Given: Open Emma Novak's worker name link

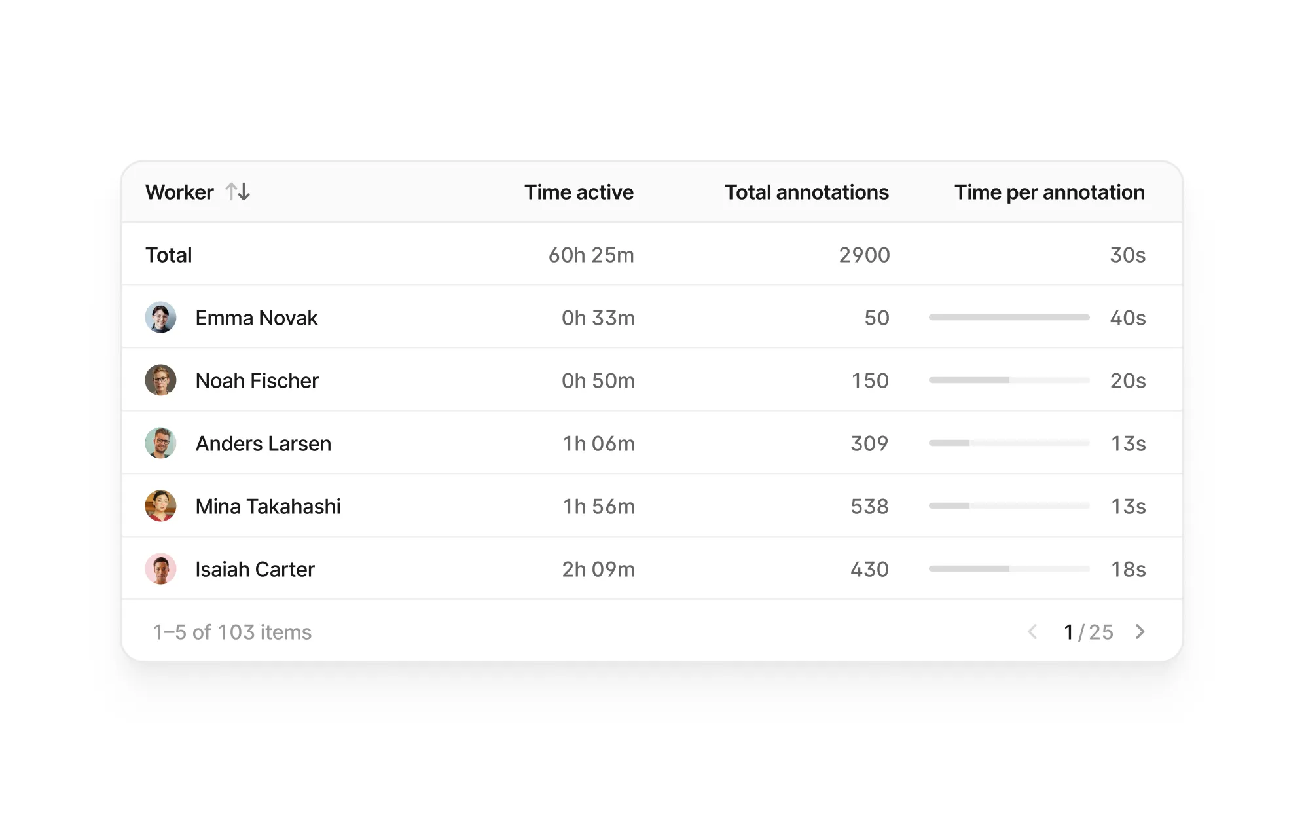Looking at the screenshot, I should pos(256,318).
